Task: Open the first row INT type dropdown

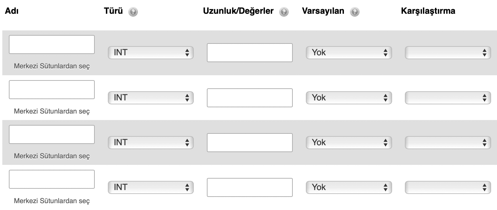Action: point(150,53)
